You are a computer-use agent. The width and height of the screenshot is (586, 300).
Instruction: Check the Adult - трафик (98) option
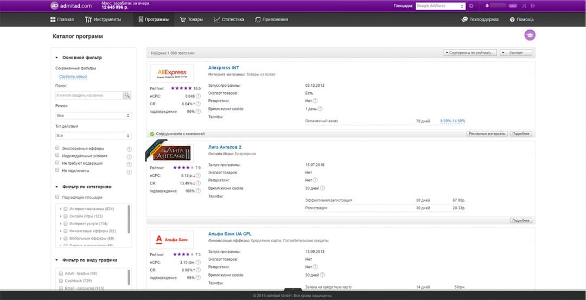[x=61, y=273]
